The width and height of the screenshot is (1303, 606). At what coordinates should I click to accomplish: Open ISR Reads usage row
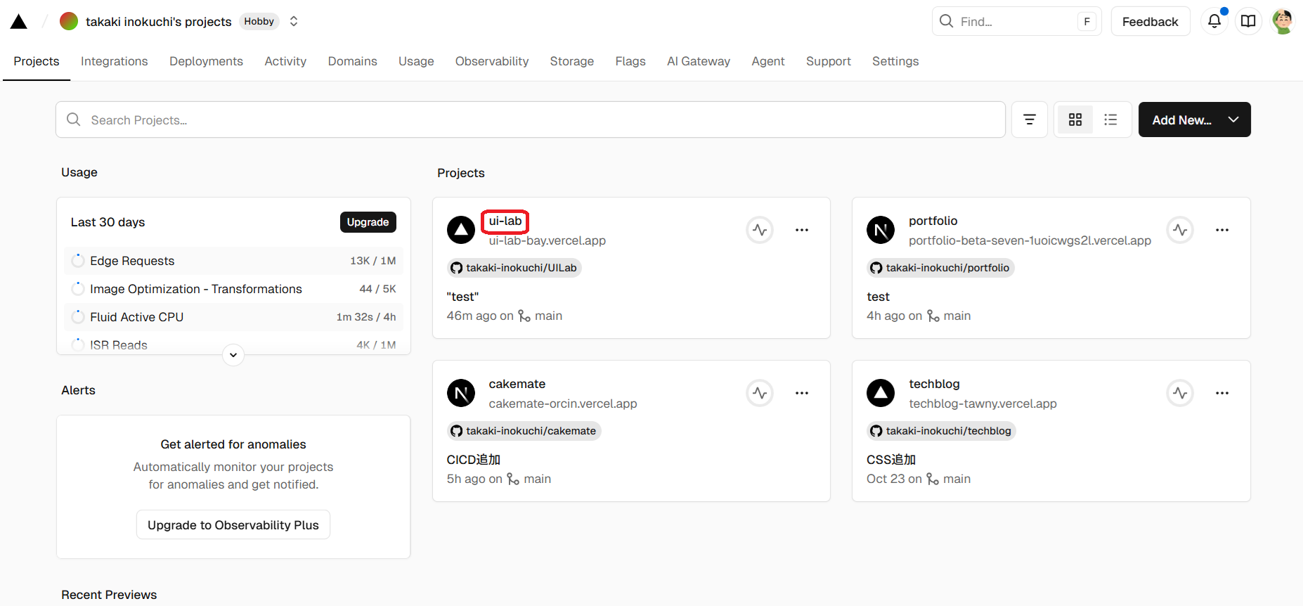click(x=233, y=344)
